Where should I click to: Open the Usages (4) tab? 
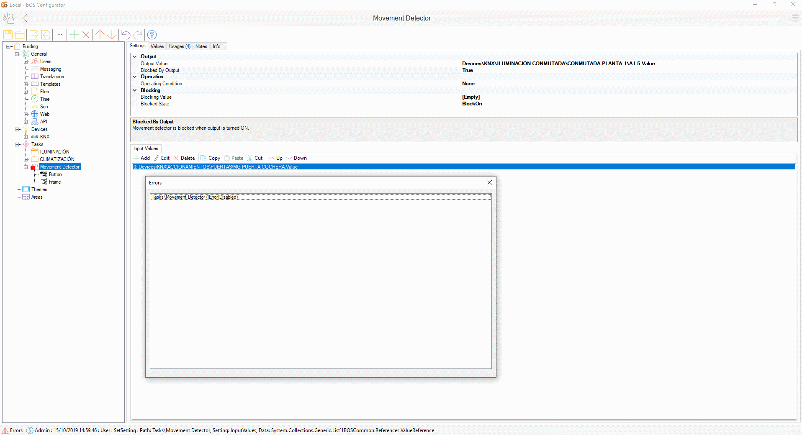(180, 46)
